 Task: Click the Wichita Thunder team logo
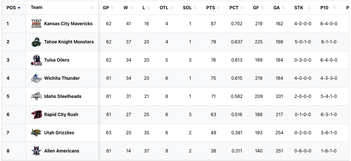36,78
